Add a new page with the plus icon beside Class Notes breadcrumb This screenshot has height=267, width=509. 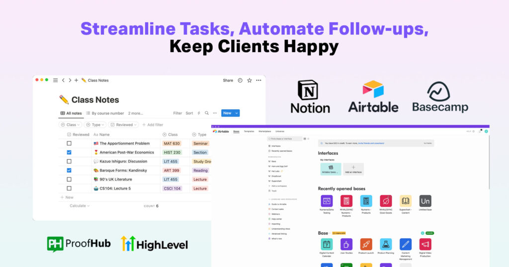point(76,80)
